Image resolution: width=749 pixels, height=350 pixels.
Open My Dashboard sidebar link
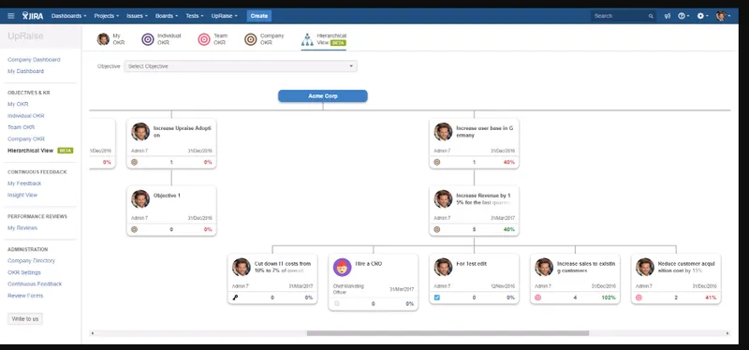pos(26,71)
